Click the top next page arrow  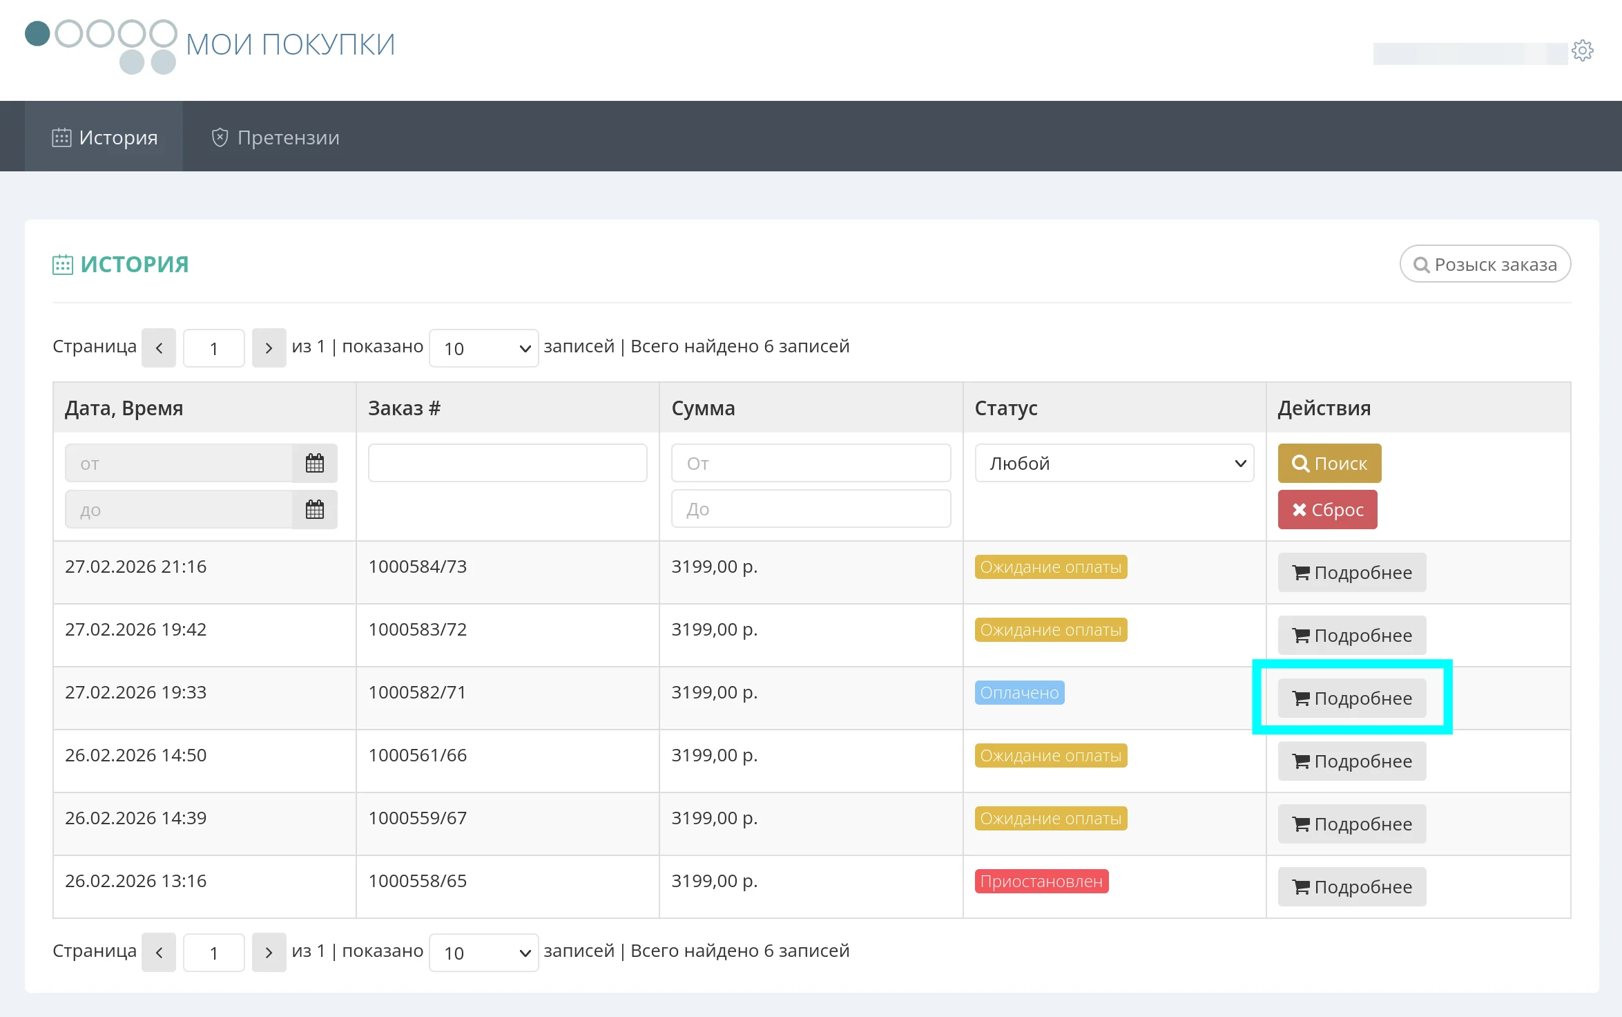269,348
